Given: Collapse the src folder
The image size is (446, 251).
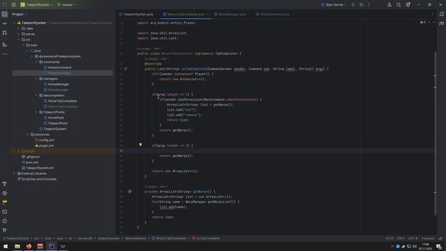Looking at the screenshot, I should [19, 40].
